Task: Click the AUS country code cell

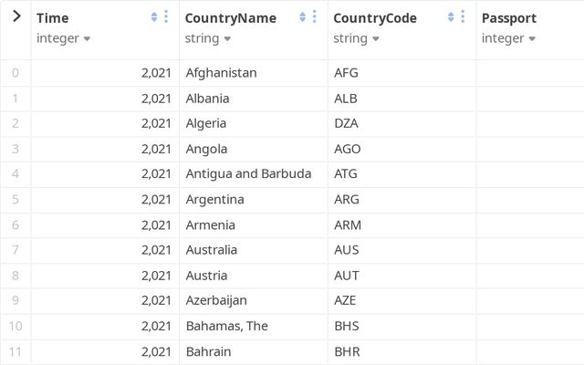Action: [347, 250]
